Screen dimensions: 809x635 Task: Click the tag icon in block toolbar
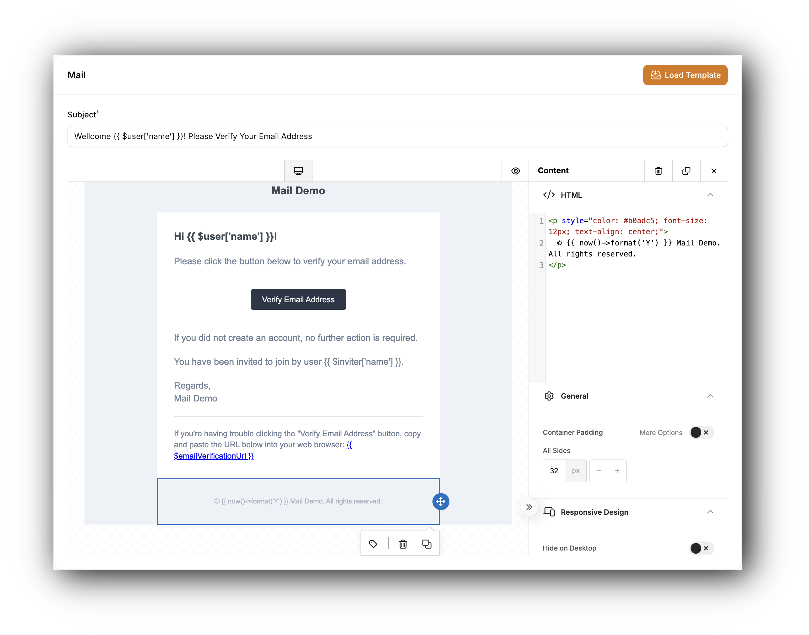click(x=373, y=544)
